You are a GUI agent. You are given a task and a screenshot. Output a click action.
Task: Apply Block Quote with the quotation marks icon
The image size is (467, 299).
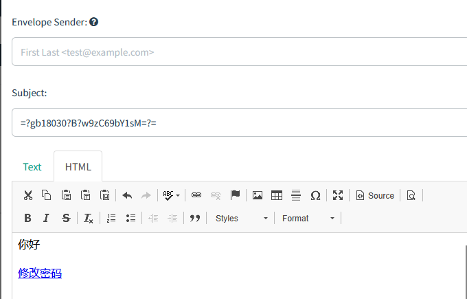195,219
